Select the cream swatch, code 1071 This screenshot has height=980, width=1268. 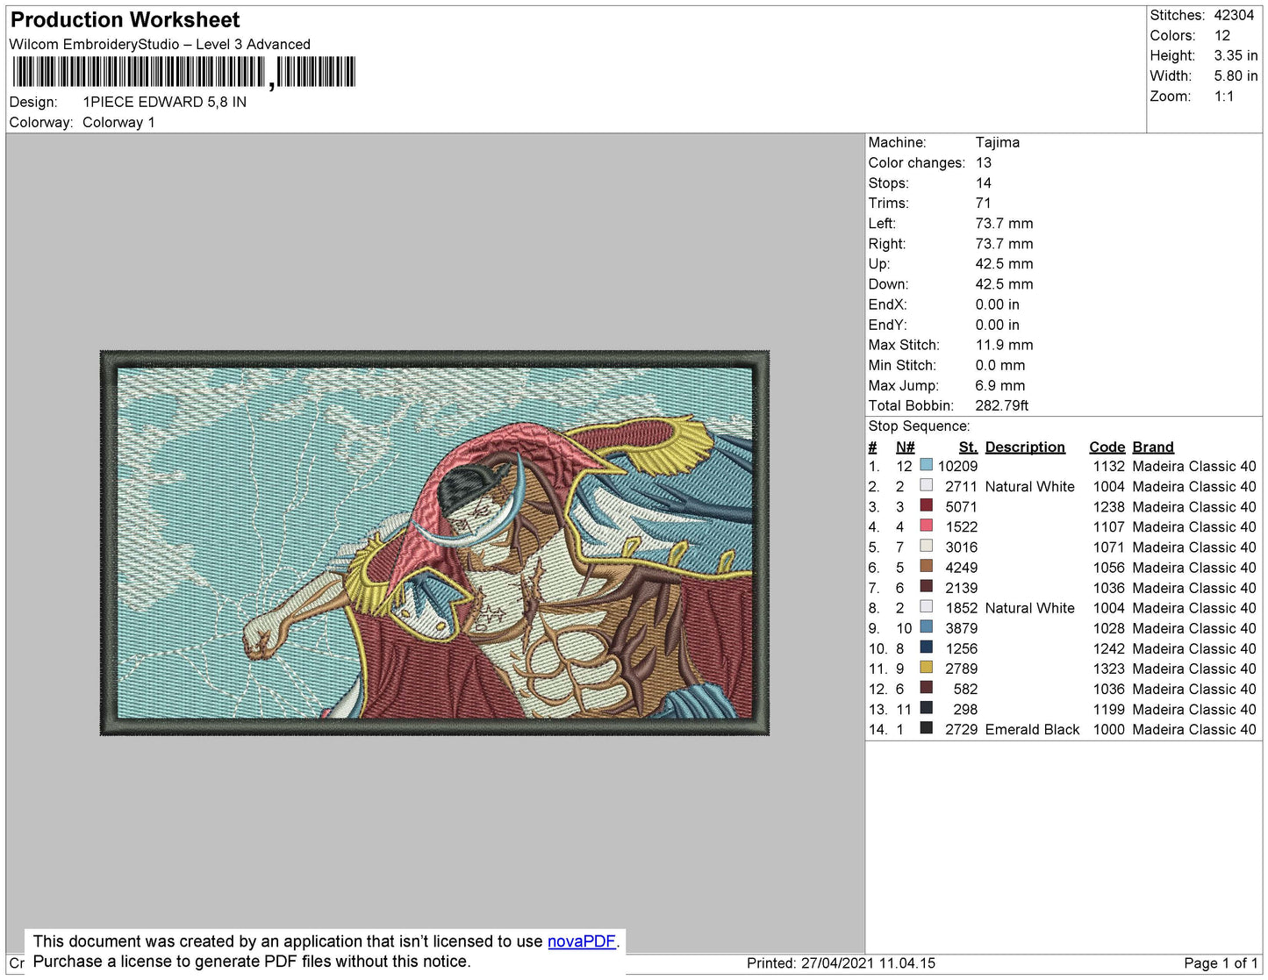pos(926,546)
